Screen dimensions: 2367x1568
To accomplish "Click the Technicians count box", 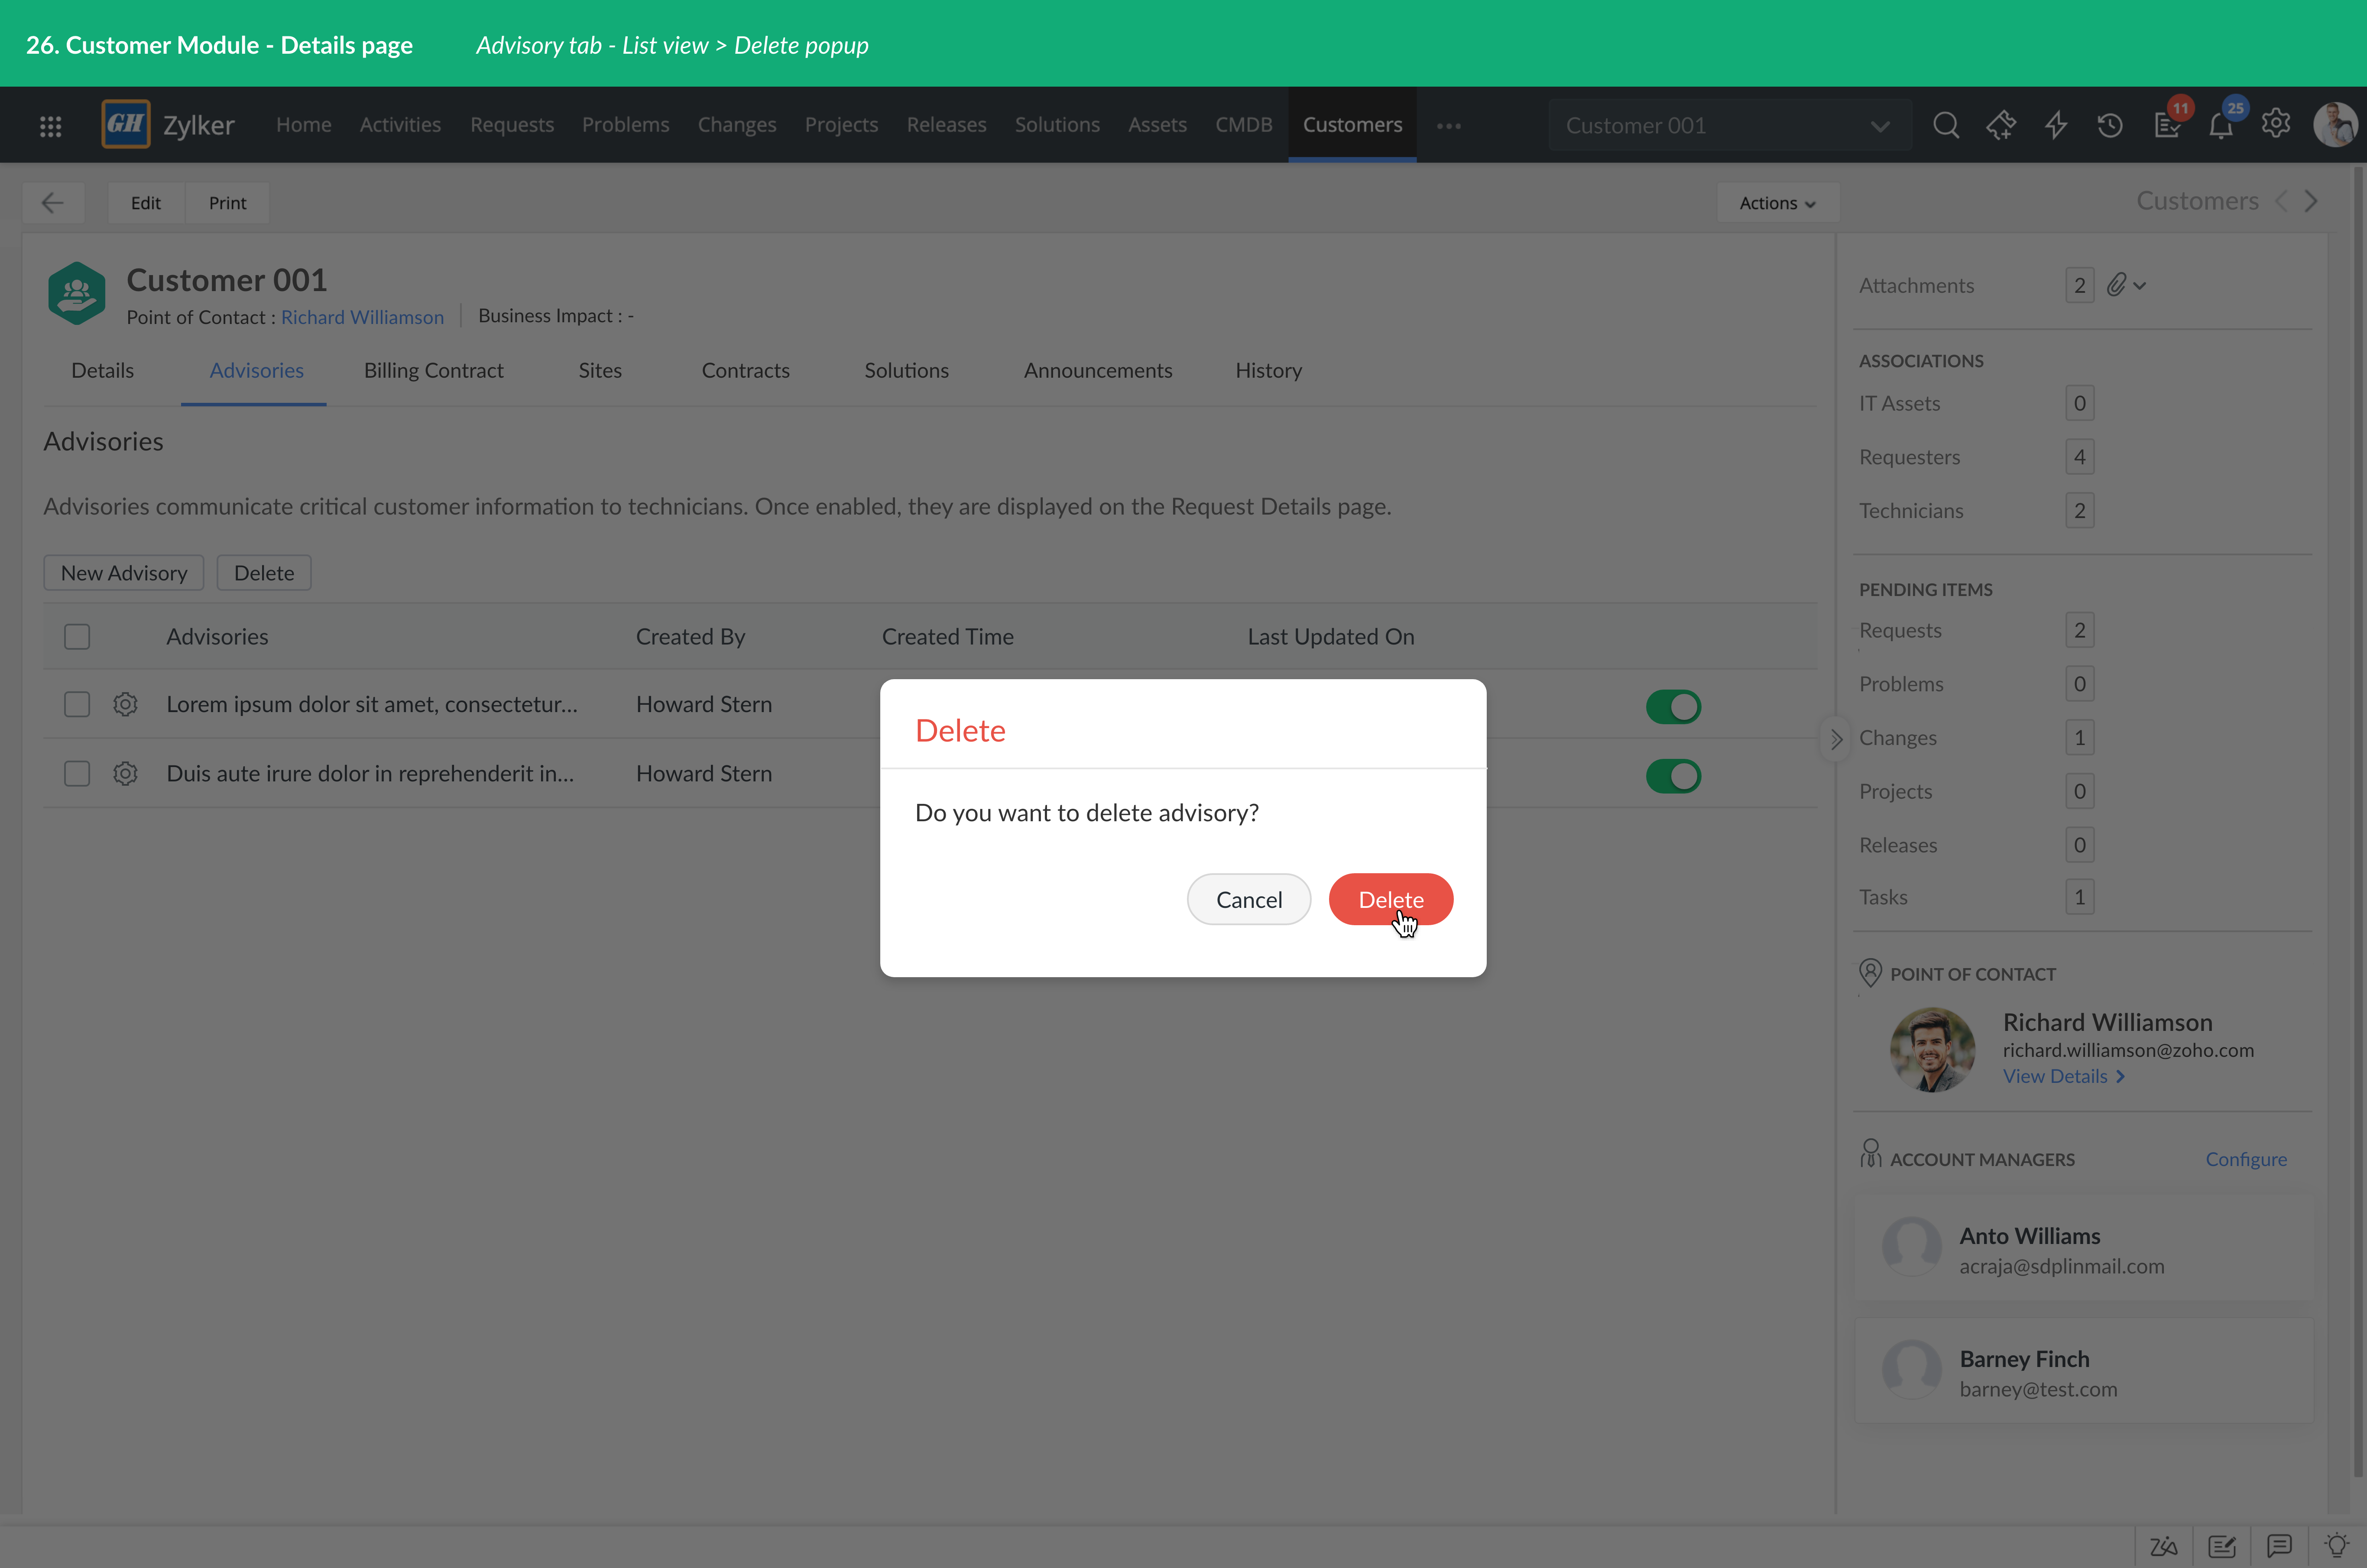I will click(x=2080, y=511).
